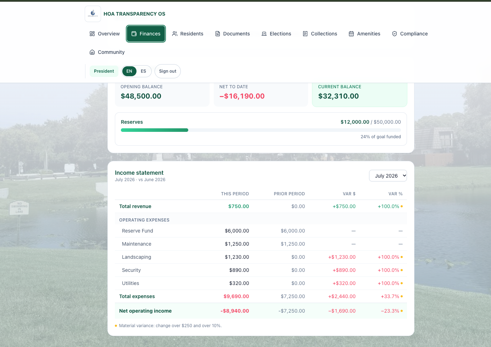Image resolution: width=491 pixels, height=347 pixels.
Task: Click the Compliance shield icon
Action: [395, 34]
